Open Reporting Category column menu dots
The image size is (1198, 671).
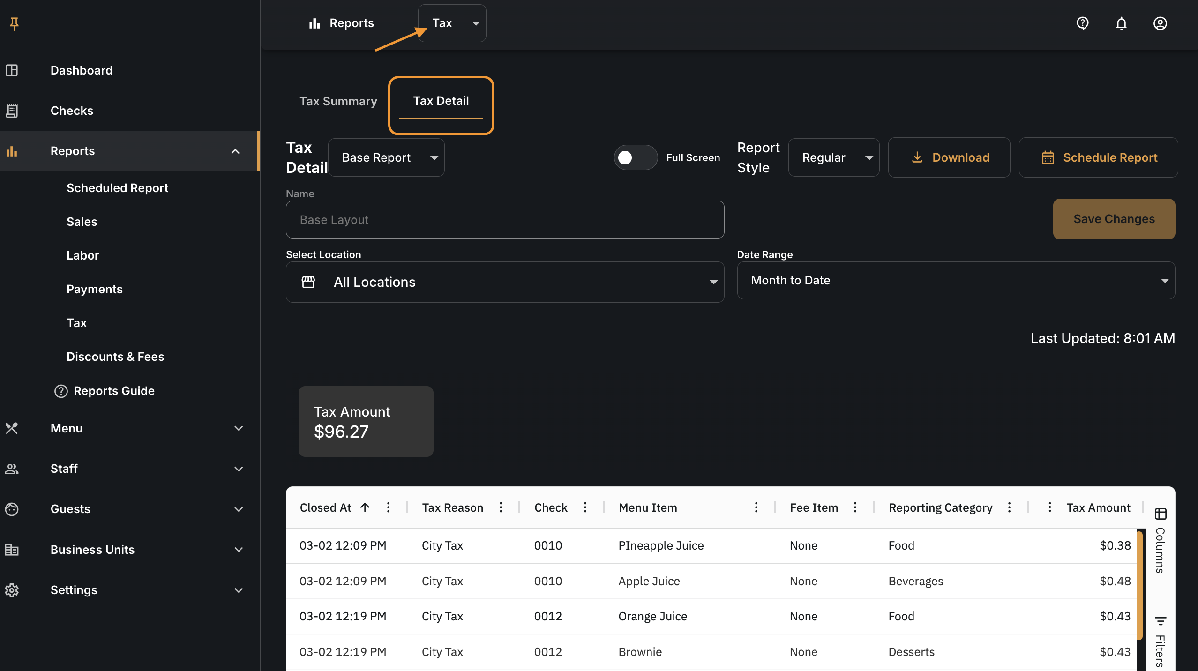[x=1009, y=507]
